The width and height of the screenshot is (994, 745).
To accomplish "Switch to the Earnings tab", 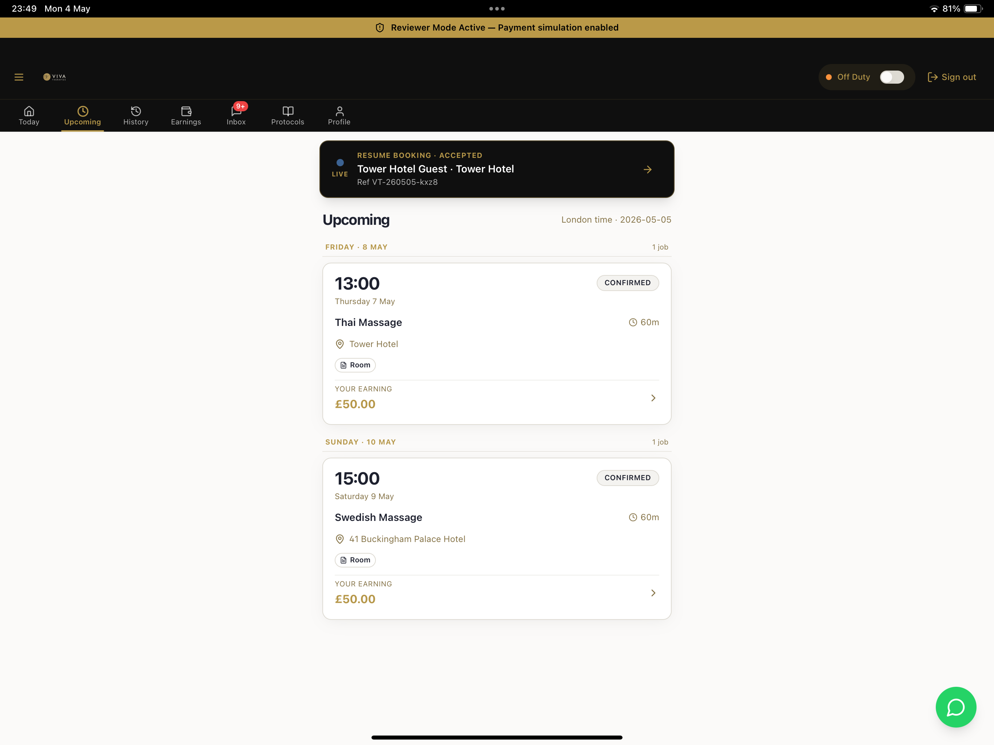I will [186, 115].
